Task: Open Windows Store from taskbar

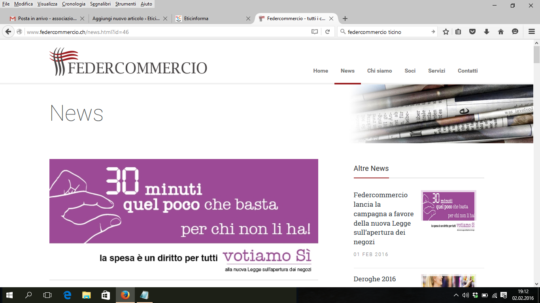Action: click(x=106, y=295)
